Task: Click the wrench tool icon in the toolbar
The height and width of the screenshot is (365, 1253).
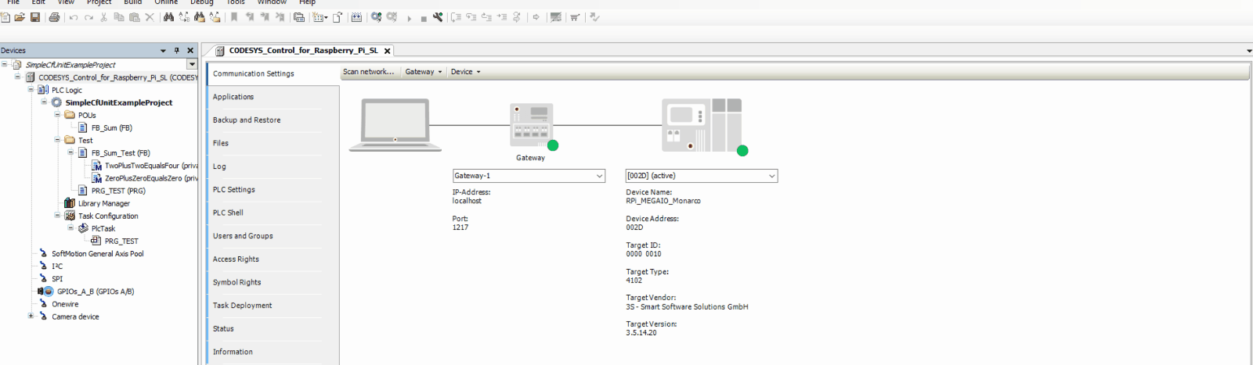Action: (x=438, y=17)
